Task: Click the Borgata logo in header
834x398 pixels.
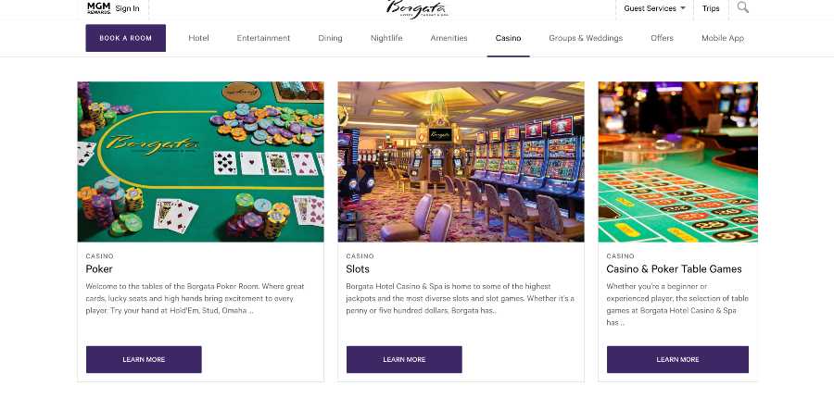Action: [x=417, y=9]
